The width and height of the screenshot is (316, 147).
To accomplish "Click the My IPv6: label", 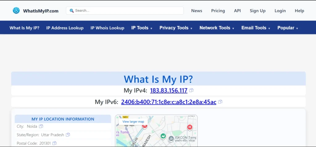I will 106,102.
